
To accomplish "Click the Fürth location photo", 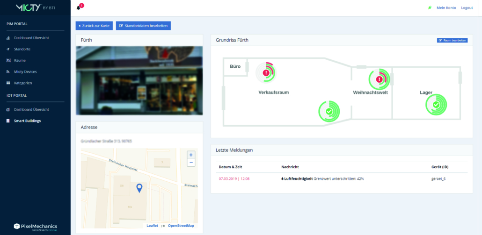I will [x=139, y=80].
